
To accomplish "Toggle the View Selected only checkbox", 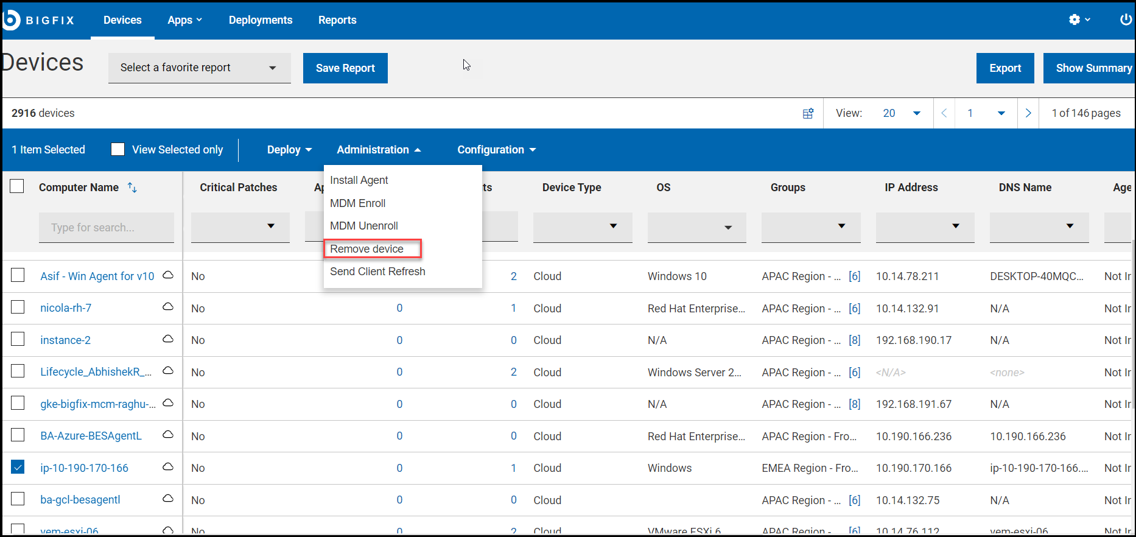I will [x=118, y=149].
